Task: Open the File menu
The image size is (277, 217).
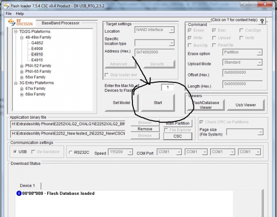Action: (8, 13)
